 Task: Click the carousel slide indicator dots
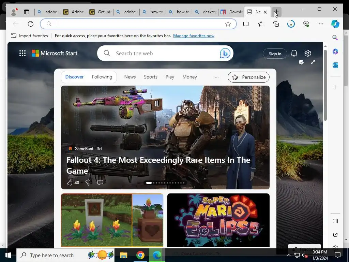[x=165, y=183]
